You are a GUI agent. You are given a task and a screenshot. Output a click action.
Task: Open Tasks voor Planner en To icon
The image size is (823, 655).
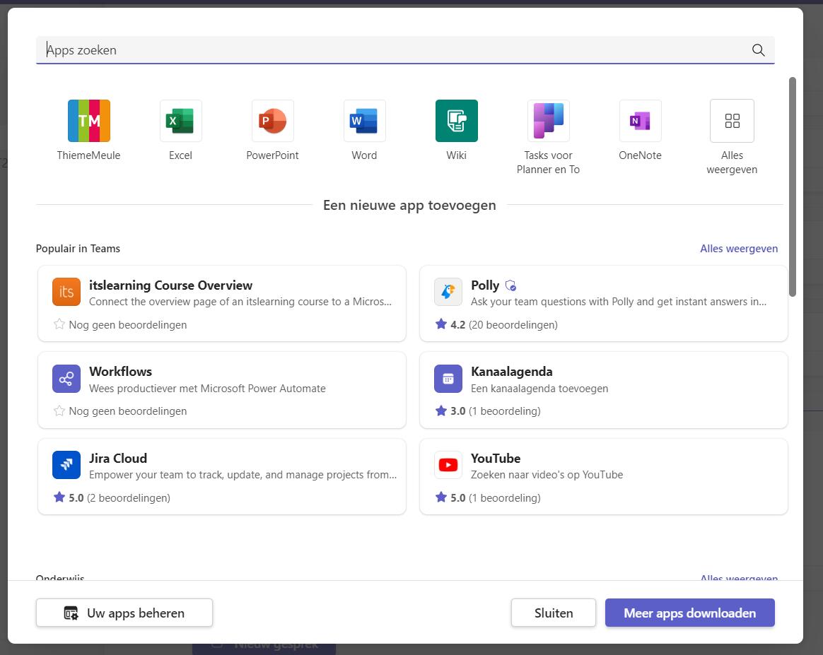pos(549,121)
